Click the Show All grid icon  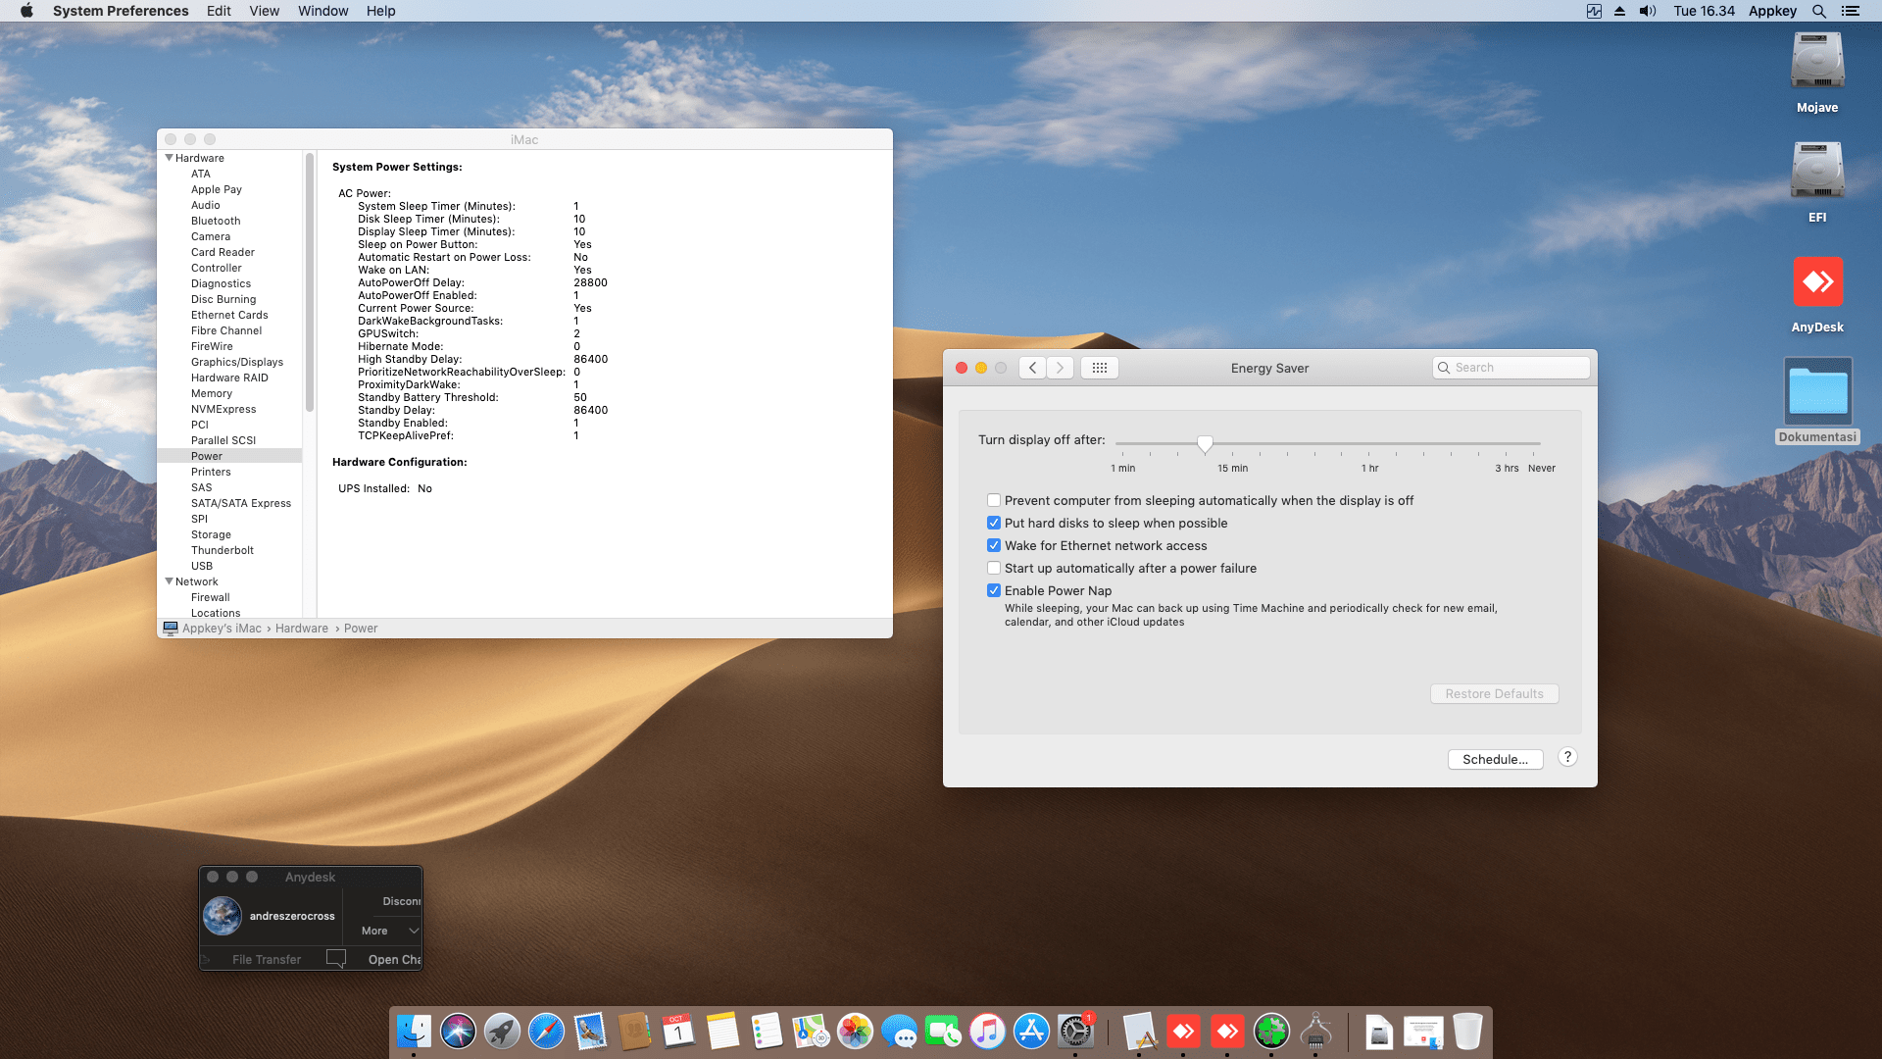[x=1099, y=368]
